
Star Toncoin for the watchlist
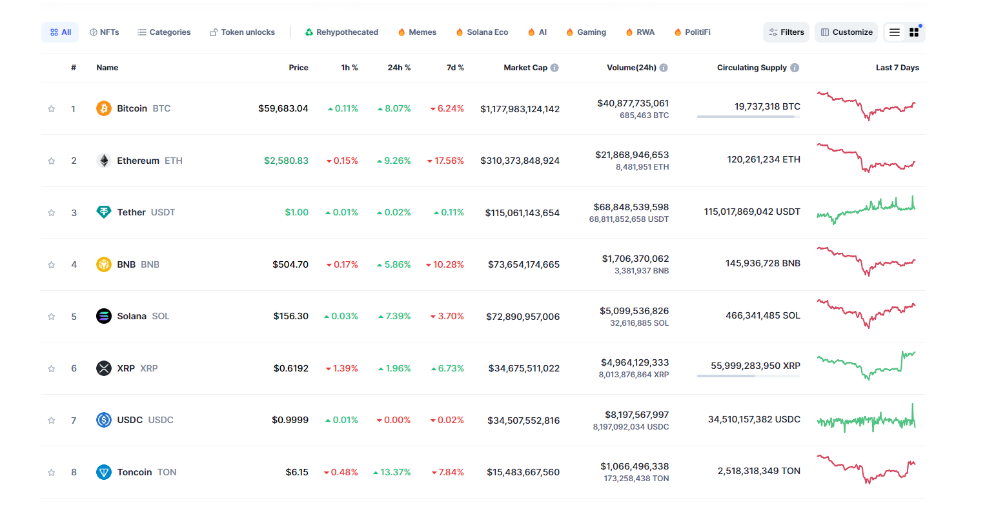[51, 473]
